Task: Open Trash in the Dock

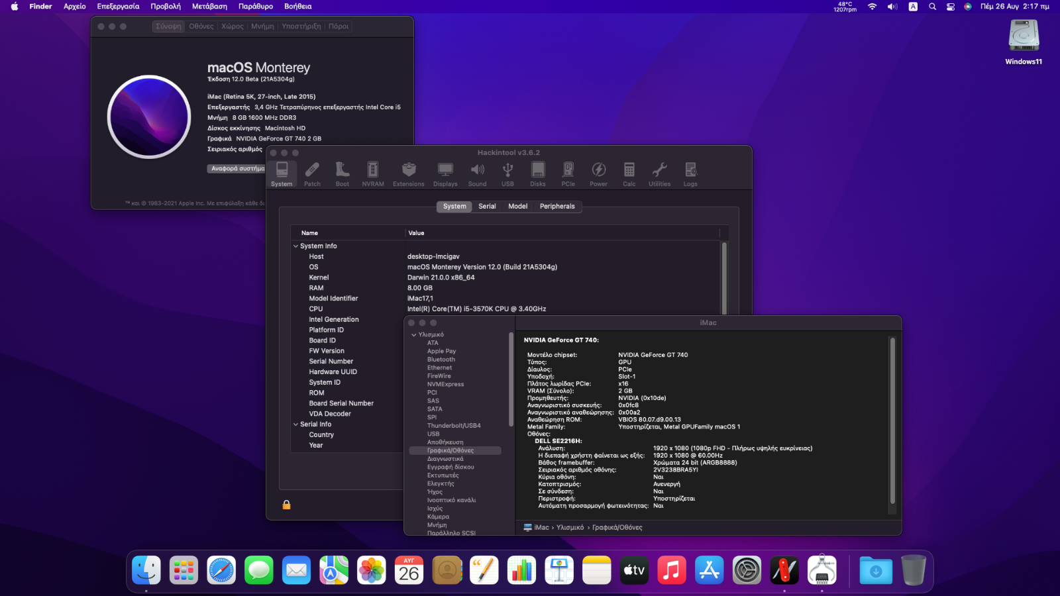Action: (x=913, y=570)
